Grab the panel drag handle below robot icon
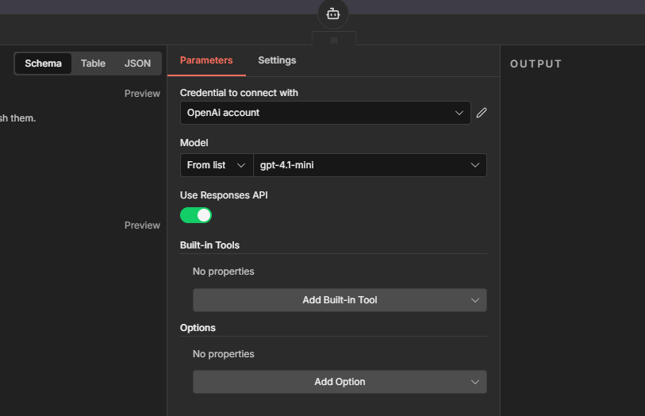 [333, 40]
